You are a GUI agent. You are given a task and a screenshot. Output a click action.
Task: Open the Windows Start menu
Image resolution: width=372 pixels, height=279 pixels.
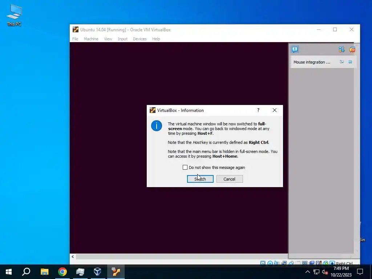pyautogui.click(x=9, y=272)
